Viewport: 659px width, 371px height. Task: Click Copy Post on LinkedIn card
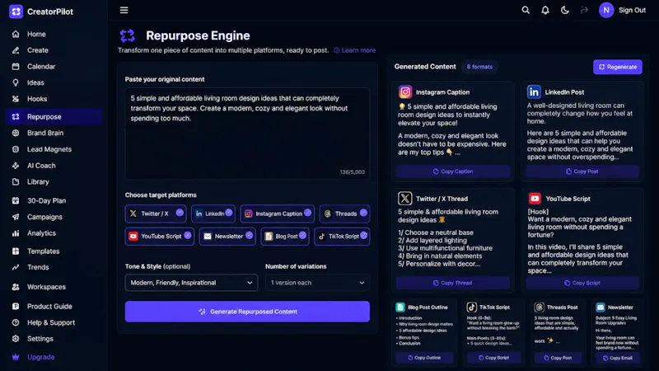[582, 171]
